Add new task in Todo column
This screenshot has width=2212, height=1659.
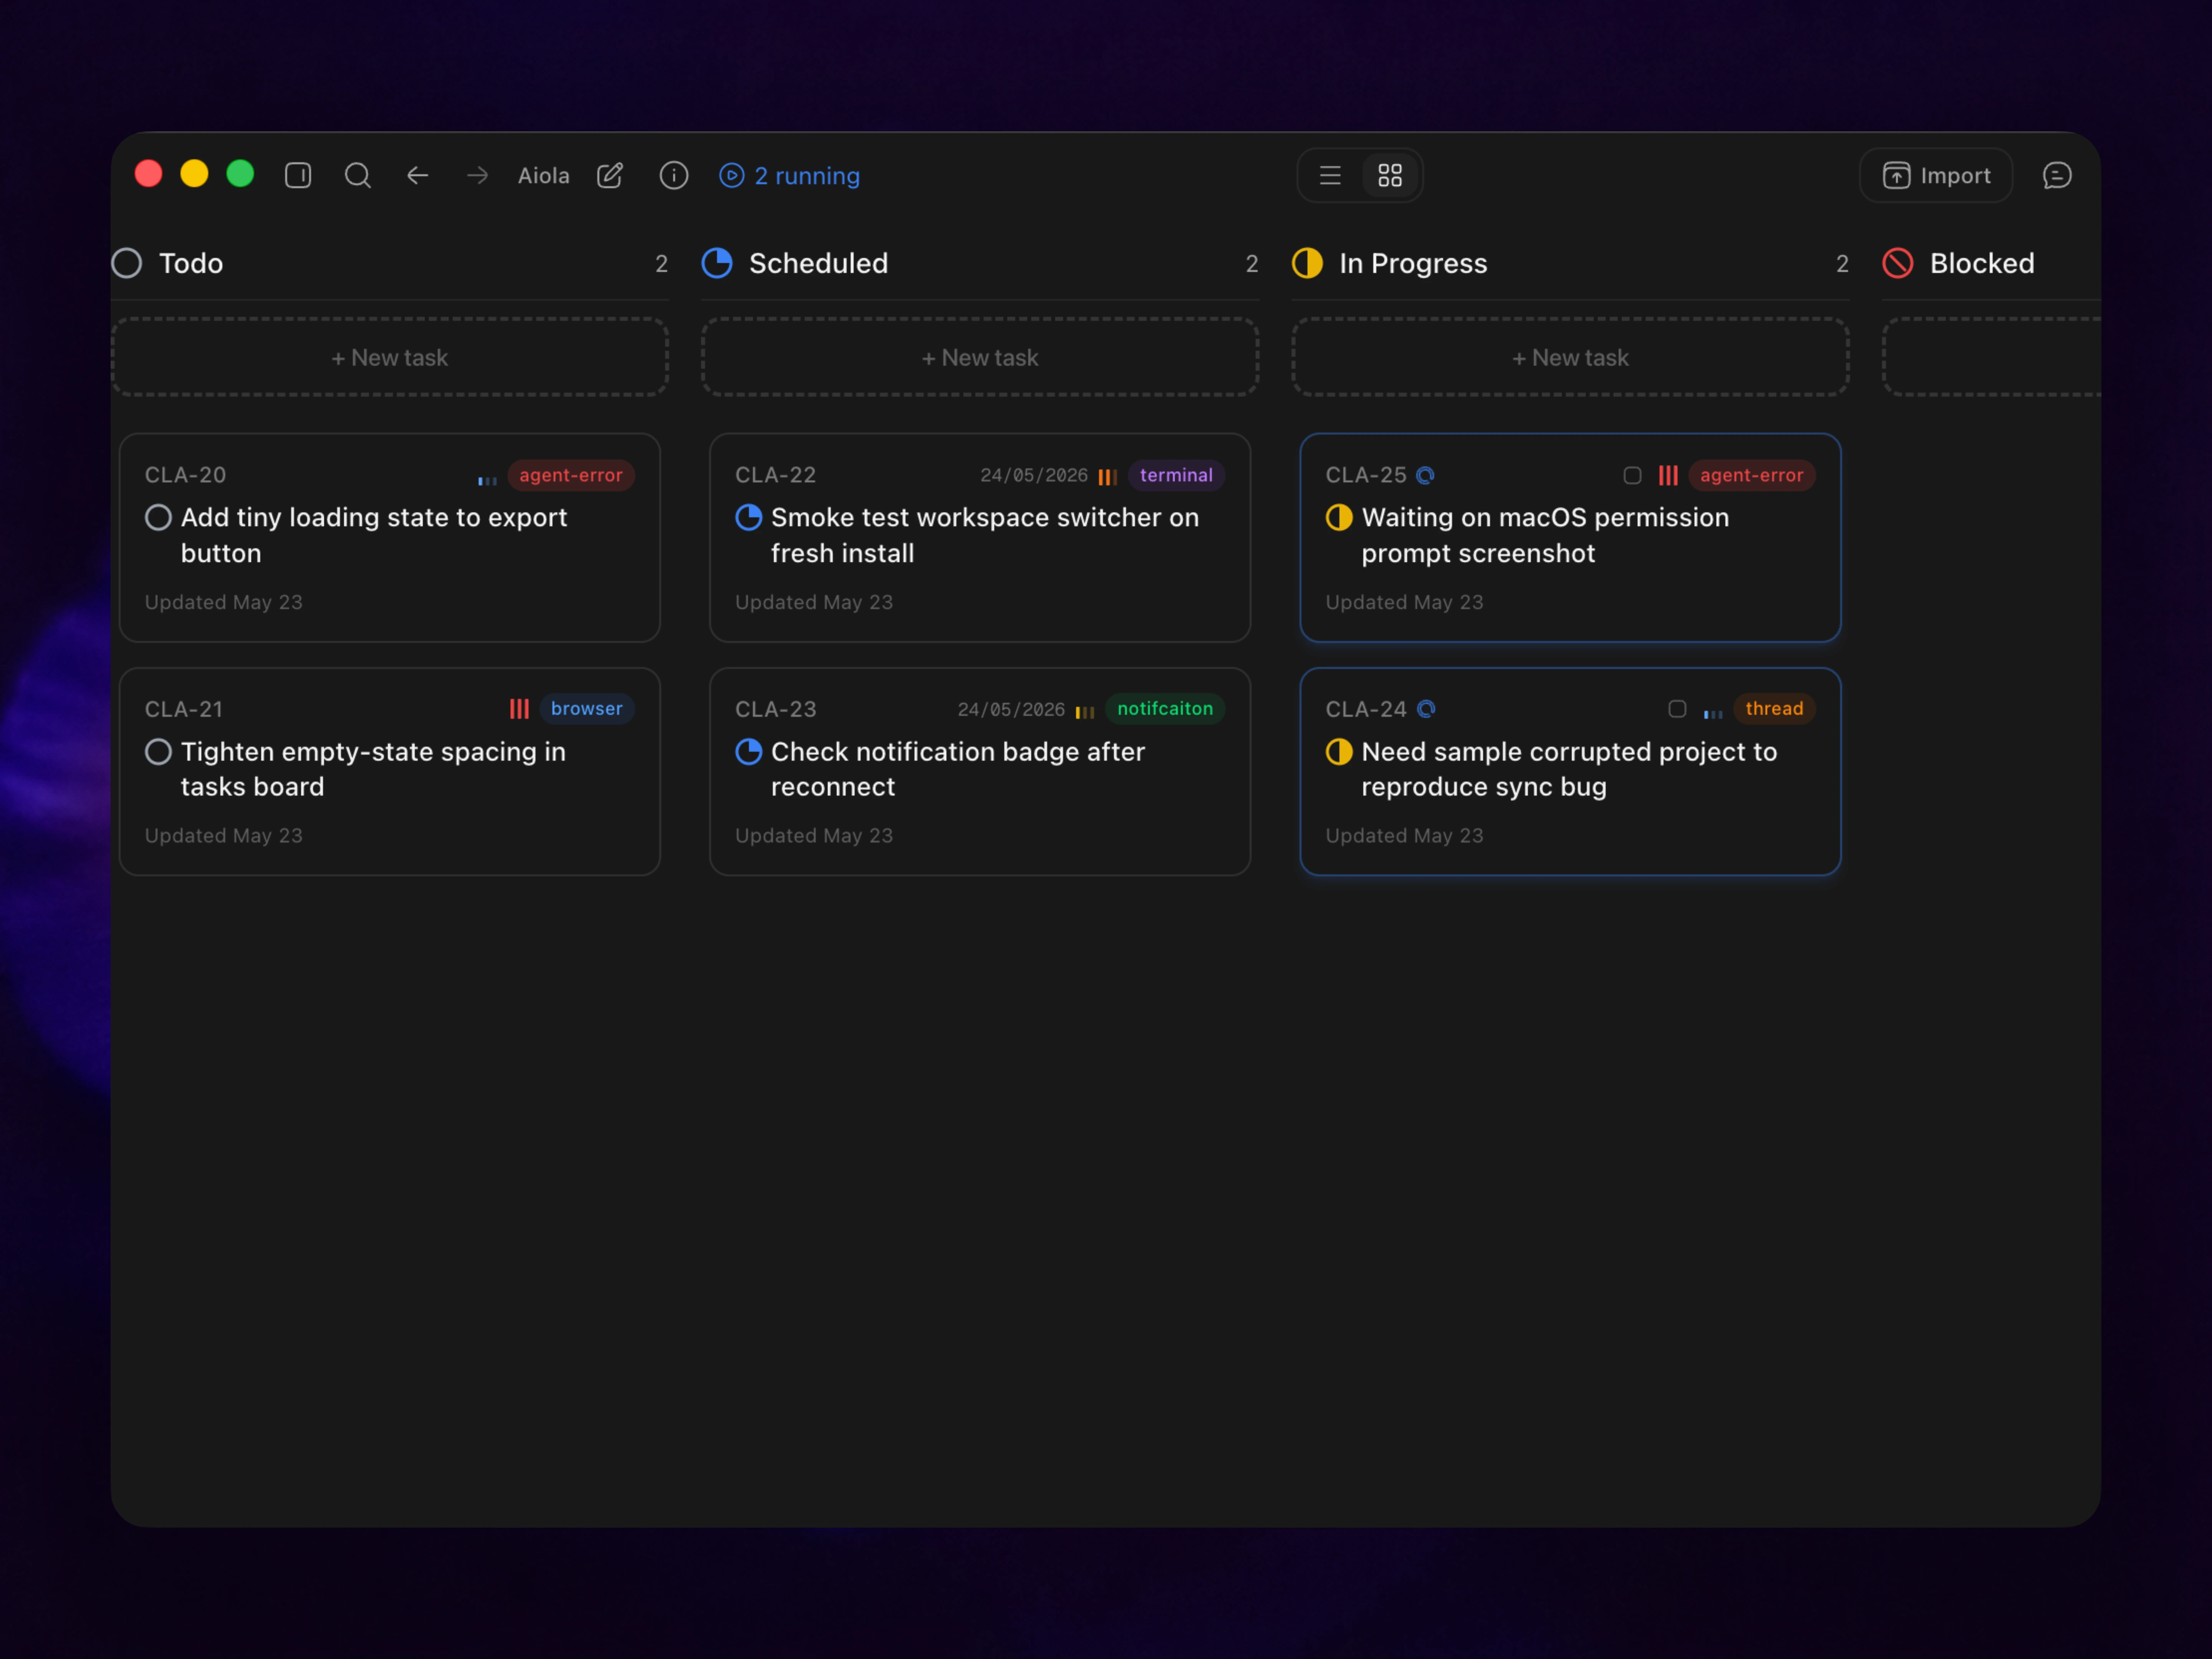click(x=390, y=357)
